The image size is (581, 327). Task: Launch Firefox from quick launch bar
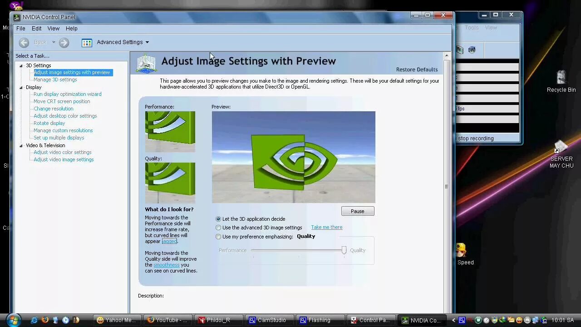click(x=45, y=320)
